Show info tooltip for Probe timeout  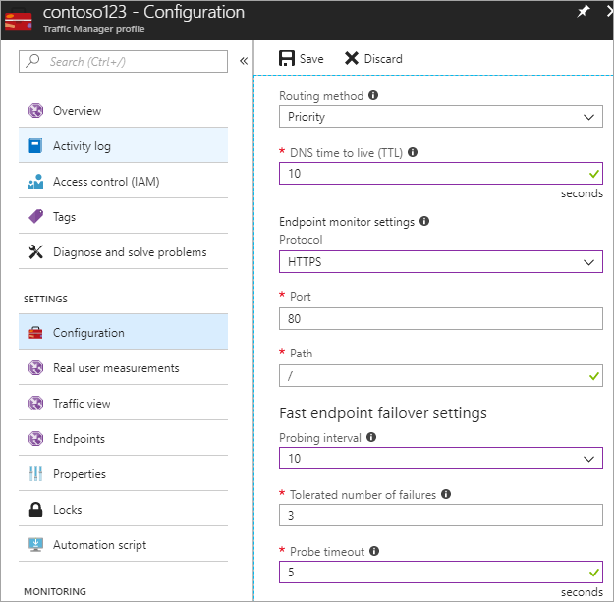pyautogui.click(x=374, y=551)
